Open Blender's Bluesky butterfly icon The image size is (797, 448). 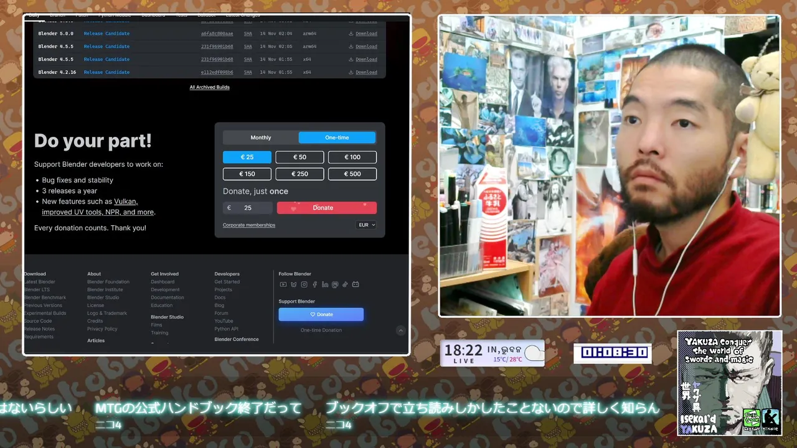tap(293, 284)
